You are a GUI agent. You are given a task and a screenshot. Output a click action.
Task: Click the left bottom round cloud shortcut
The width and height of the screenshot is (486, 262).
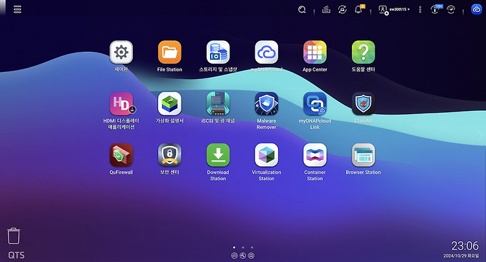click(235, 256)
